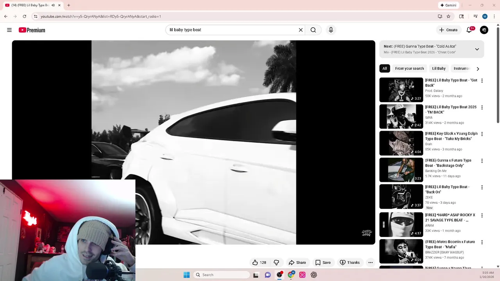The width and height of the screenshot is (500, 281).
Task: Save the video to a playlist
Action: click(x=323, y=263)
